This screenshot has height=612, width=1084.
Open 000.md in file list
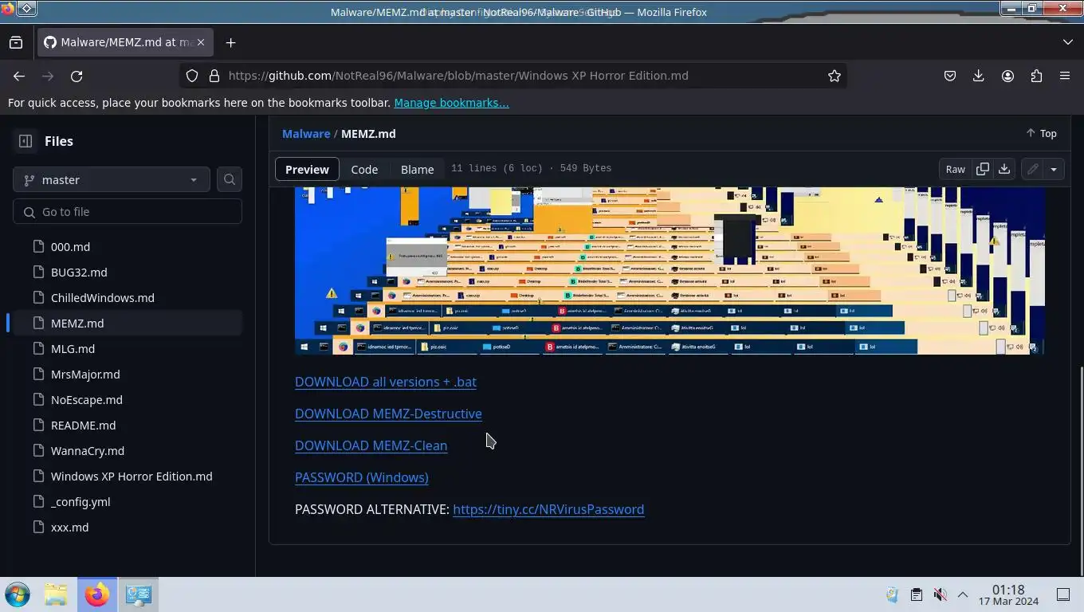[70, 247]
